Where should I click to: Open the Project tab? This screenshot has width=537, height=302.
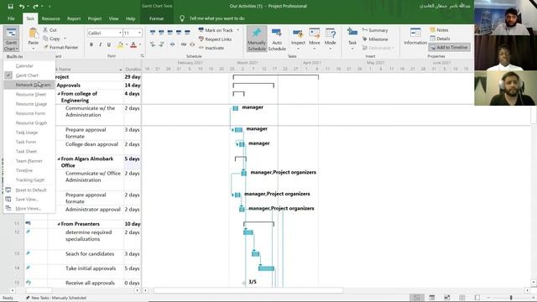tap(95, 18)
